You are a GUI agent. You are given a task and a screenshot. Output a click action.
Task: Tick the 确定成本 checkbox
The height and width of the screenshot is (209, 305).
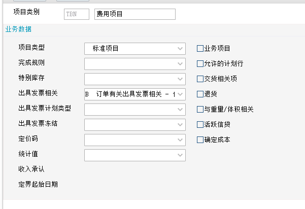tap(200, 140)
